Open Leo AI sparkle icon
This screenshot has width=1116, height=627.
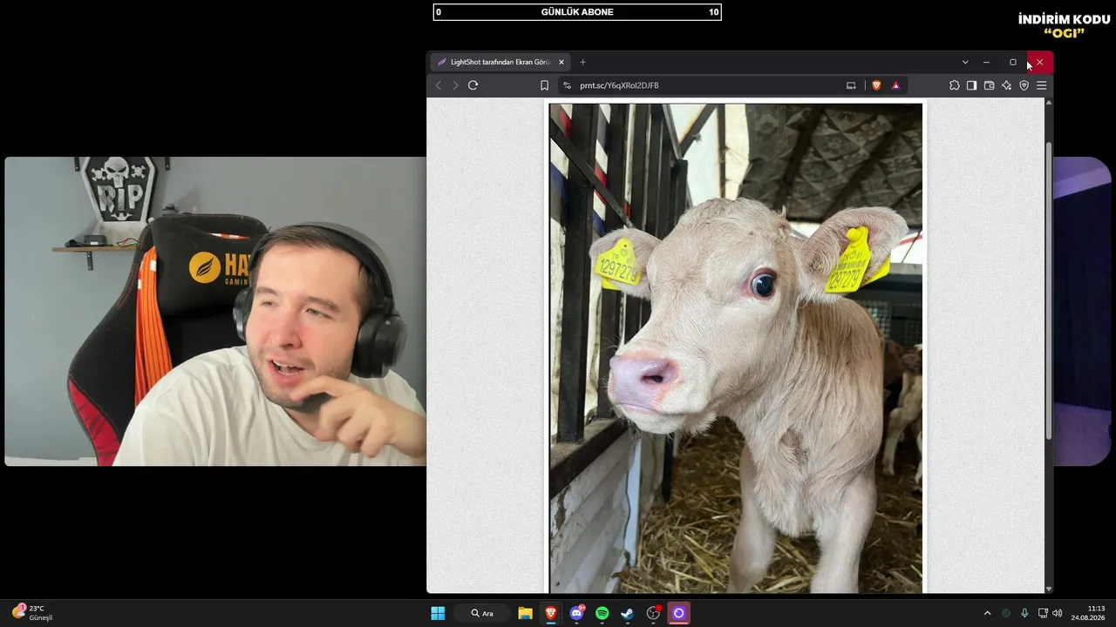pos(1006,85)
